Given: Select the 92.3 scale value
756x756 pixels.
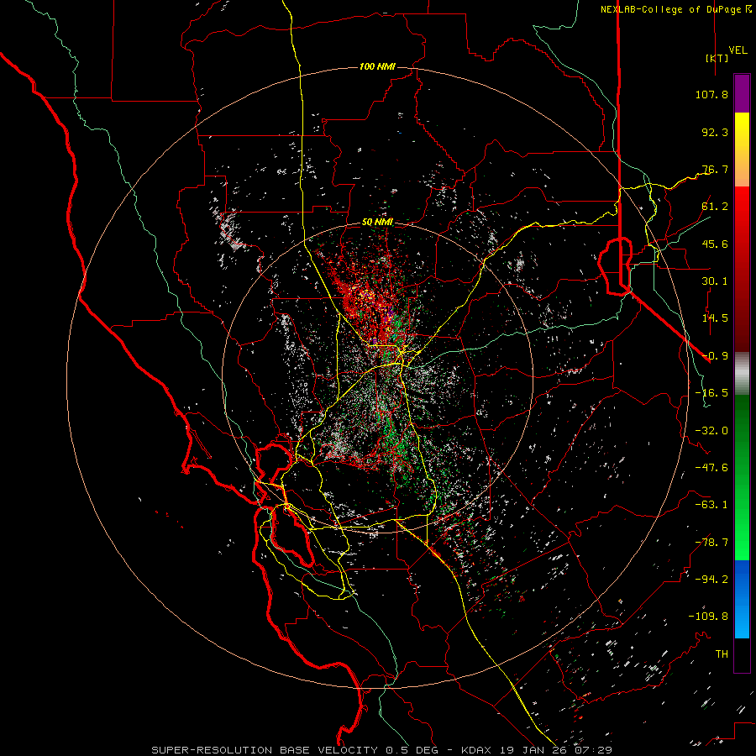Looking at the screenshot, I should pyautogui.click(x=715, y=132).
